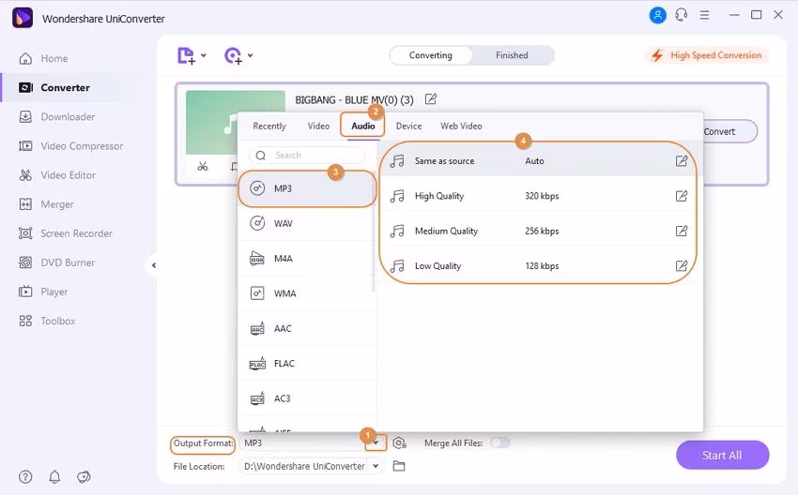The width and height of the screenshot is (798, 495).
Task: Select the Video format tab
Action: click(318, 126)
